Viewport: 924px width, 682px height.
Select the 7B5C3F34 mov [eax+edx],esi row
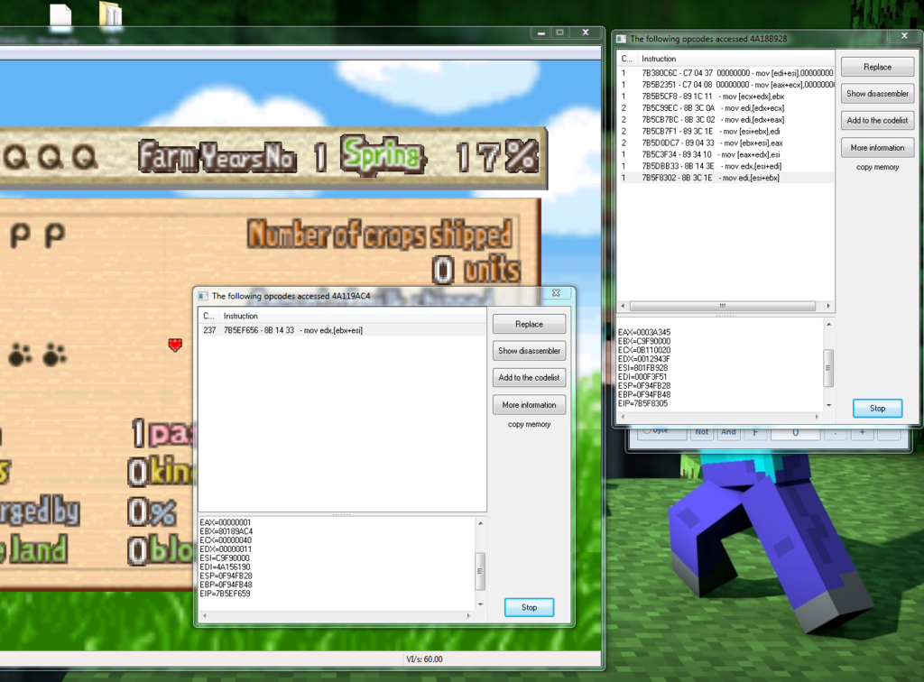726,154
